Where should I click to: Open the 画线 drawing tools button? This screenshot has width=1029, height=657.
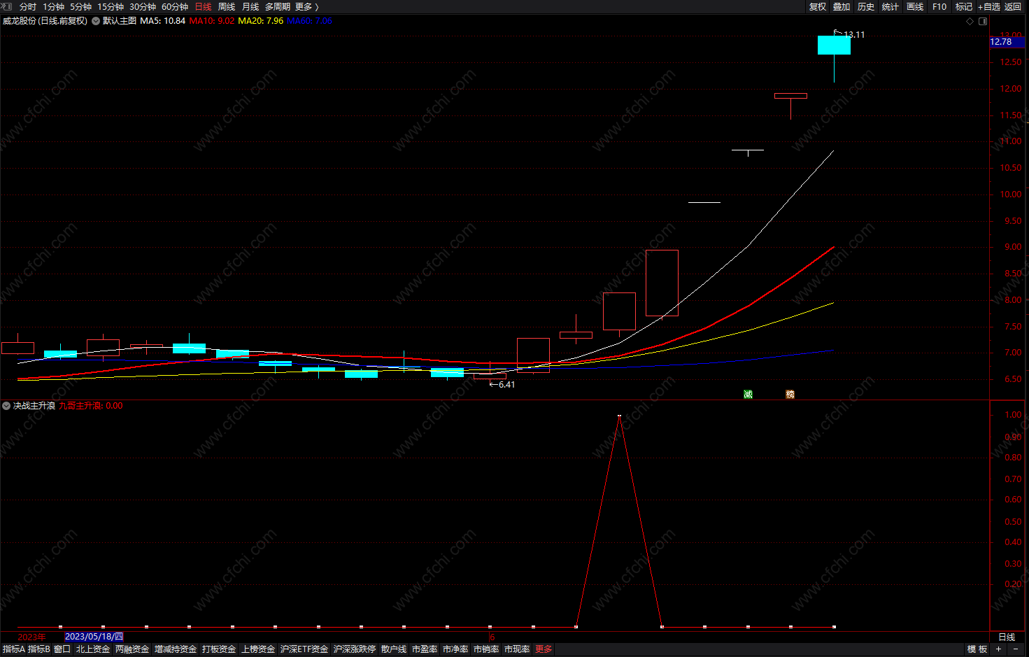tap(915, 7)
